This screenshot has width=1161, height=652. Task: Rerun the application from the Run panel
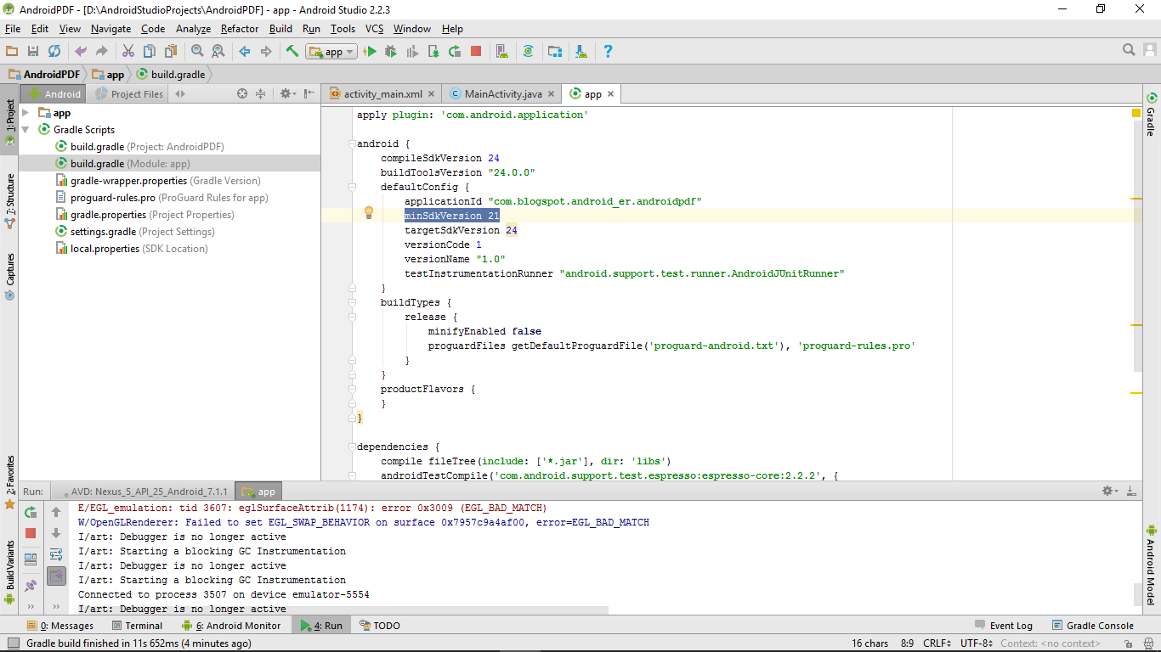pos(30,512)
